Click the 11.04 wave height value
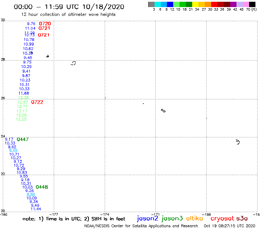 pyautogui.click(x=30, y=29)
